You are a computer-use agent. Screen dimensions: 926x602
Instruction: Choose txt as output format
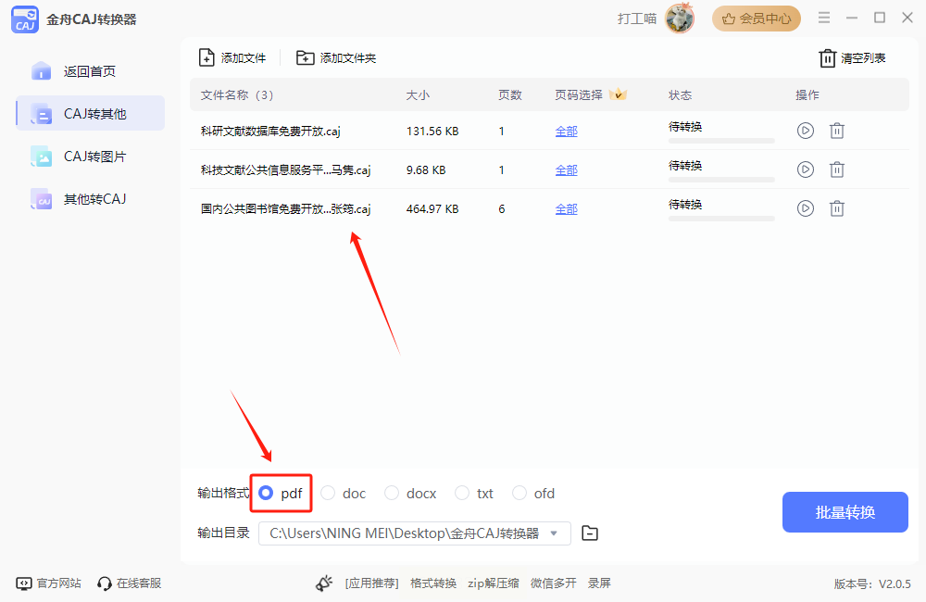click(x=462, y=493)
